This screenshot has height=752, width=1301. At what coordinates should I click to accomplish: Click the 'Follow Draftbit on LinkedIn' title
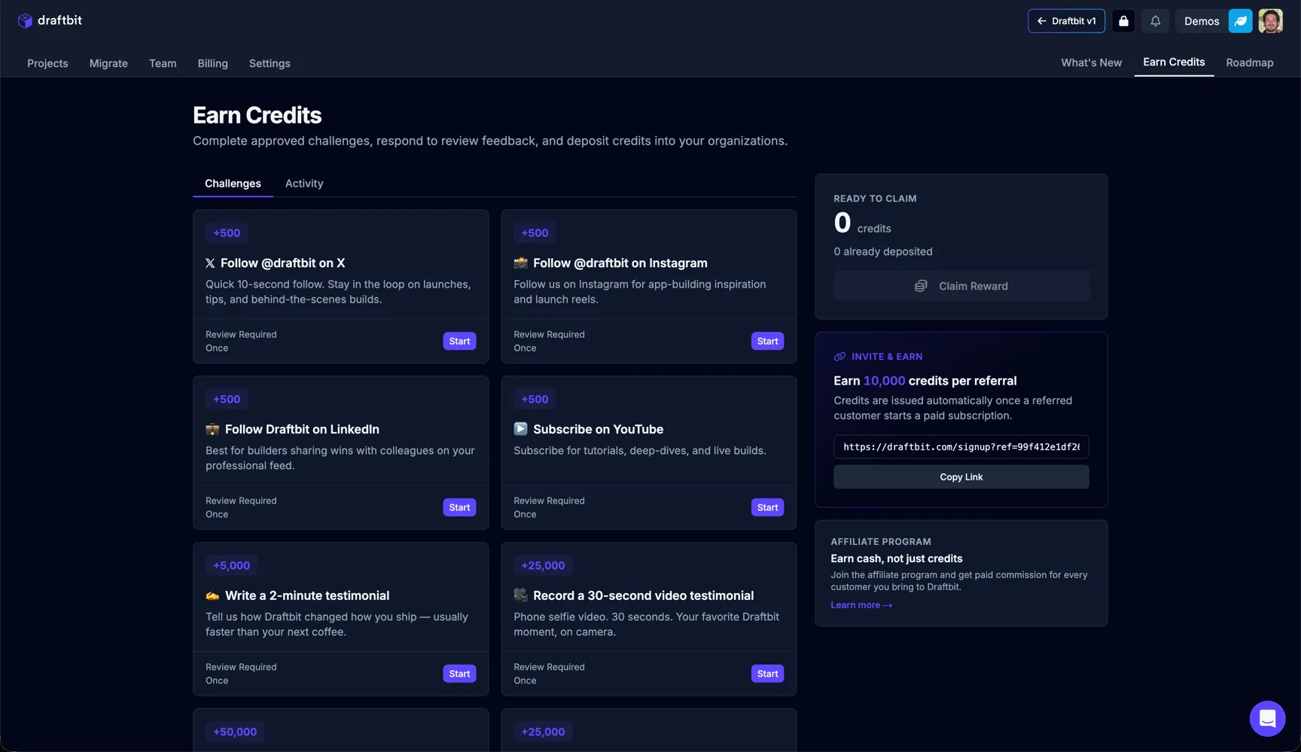302,429
